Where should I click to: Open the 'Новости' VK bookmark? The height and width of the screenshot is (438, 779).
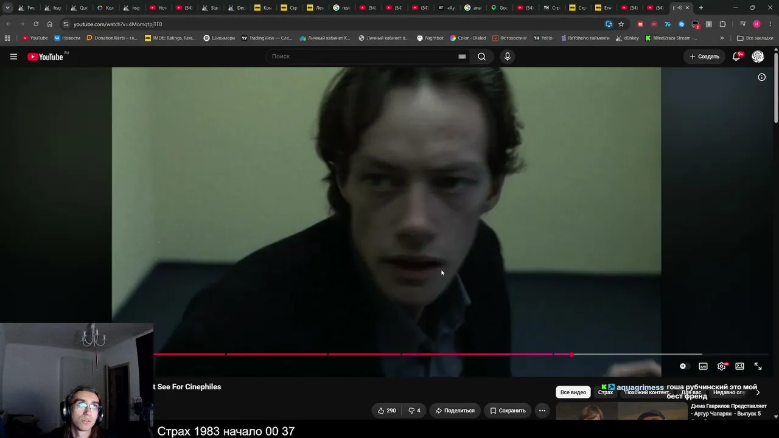click(x=67, y=38)
